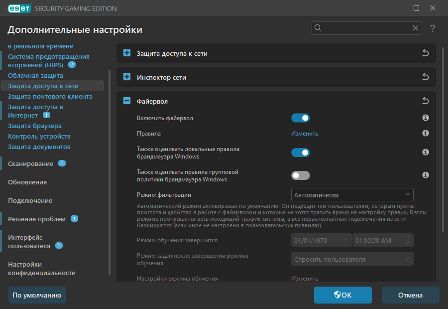
Task: Click the help question mark icon
Action: pos(433,28)
